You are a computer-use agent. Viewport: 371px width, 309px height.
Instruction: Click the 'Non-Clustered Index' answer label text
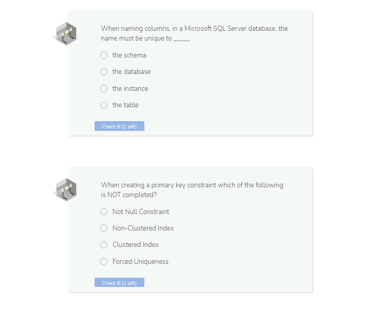[143, 228]
